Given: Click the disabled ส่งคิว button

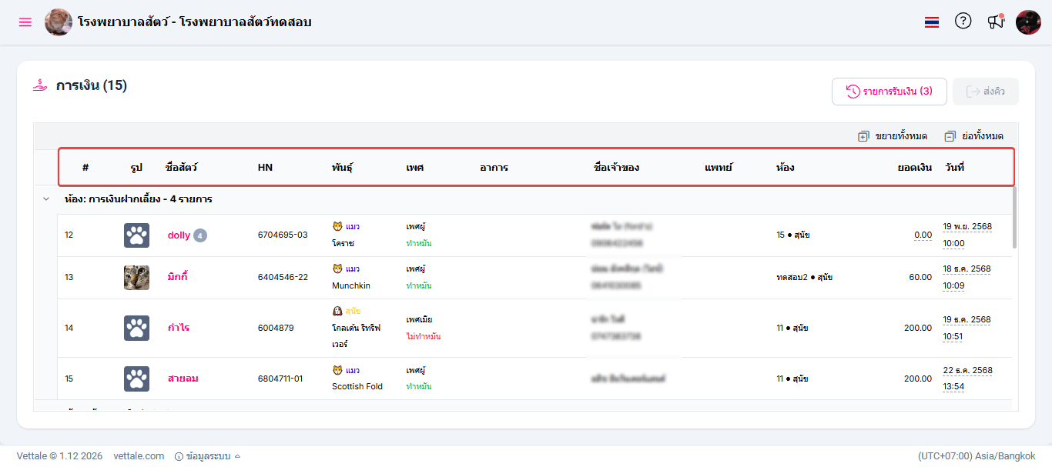Looking at the screenshot, I should tap(986, 92).
